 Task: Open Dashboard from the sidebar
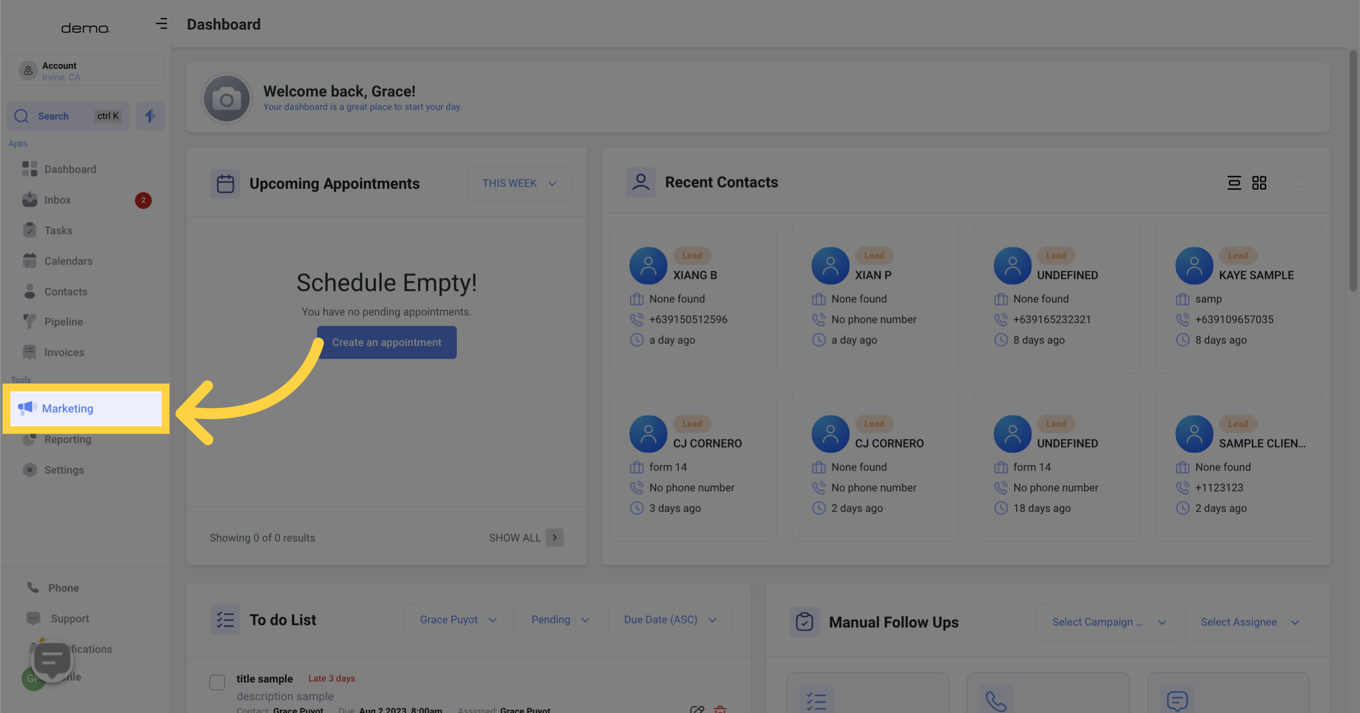click(70, 169)
